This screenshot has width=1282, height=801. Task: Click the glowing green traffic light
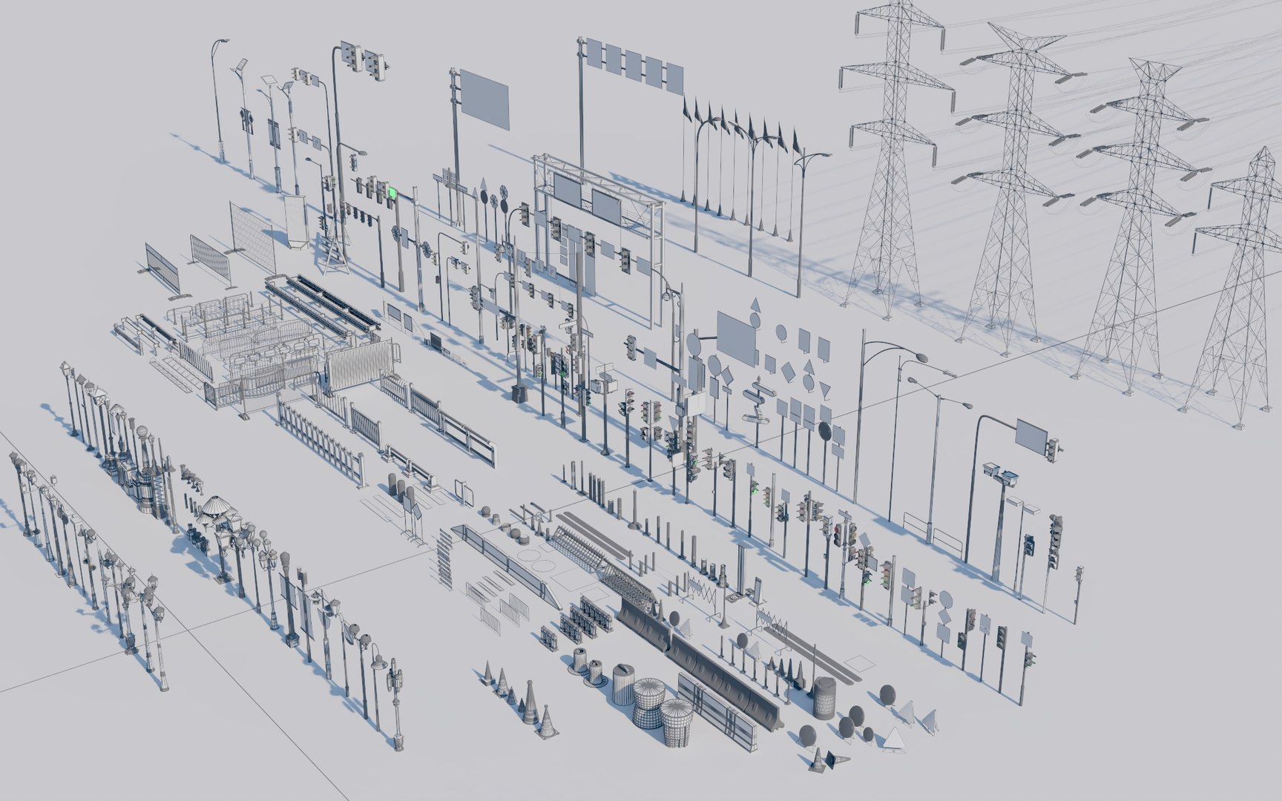pyautogui.click(x=391, y=193)
